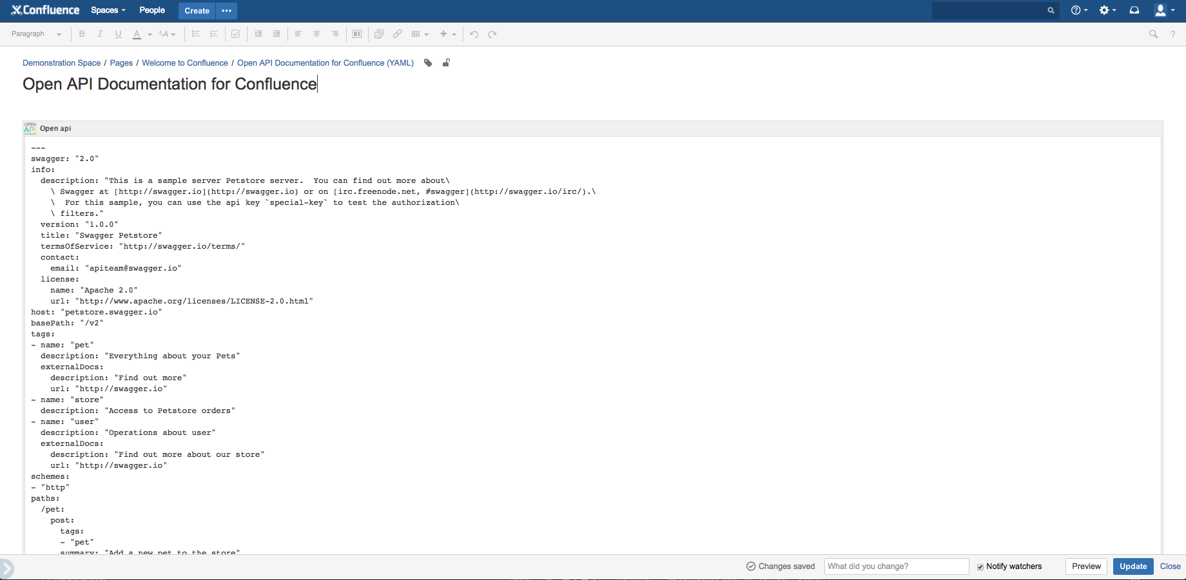Click the 'title: "Swagger Petstore"' line
Image resolution: width=1186 pixels, height=580 pixels.
pyautogui.click(x=101, y=235)
